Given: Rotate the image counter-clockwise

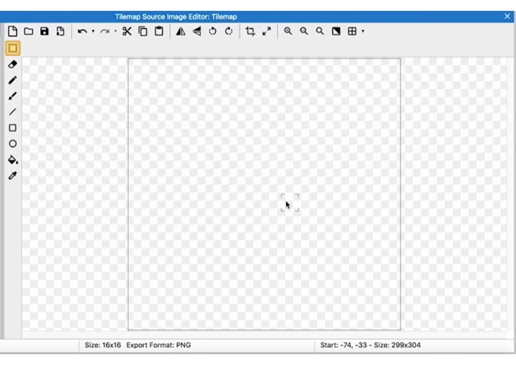Looking at the screenshot, I should [x=212, y=31].
